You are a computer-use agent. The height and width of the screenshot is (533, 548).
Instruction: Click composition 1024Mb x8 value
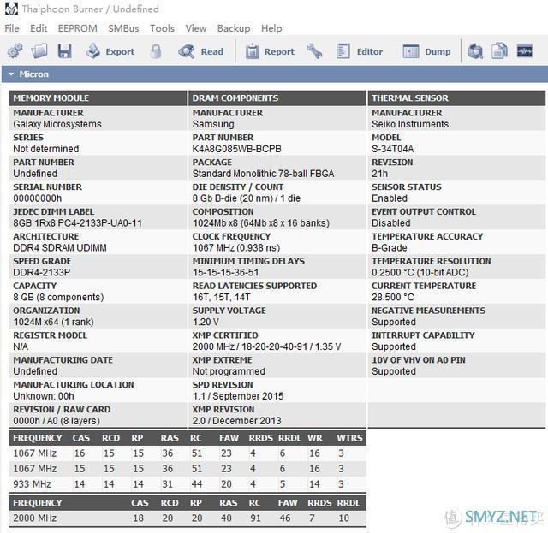[x=260, y=222]
